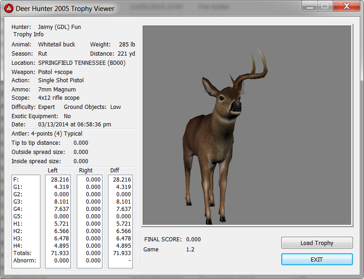
Task: Close the Trophy Viewer window
Action: click(346, 6)
